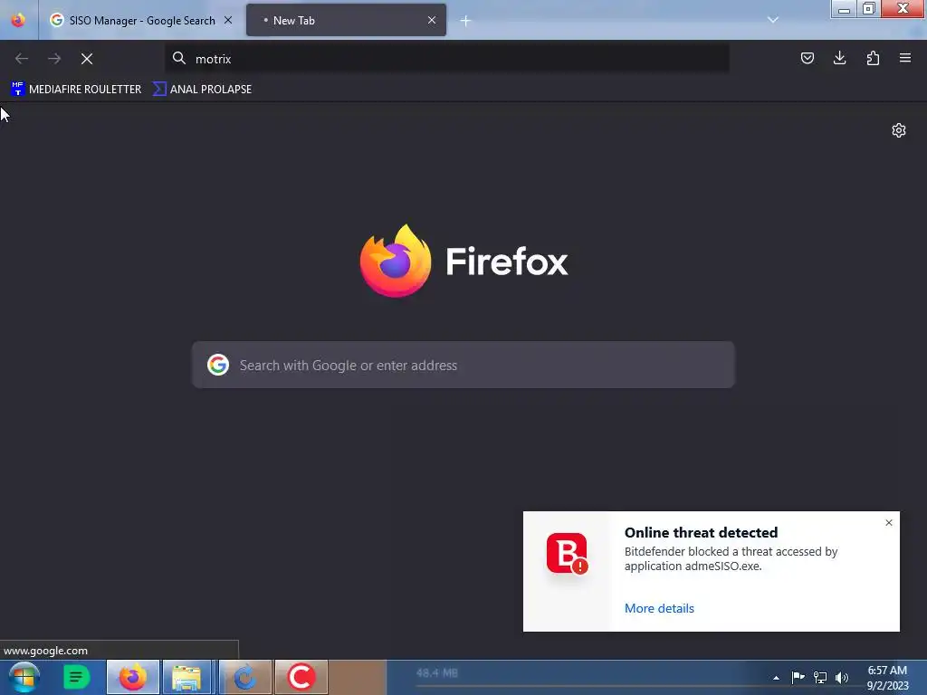Go back one page
Screen dimensions: 927x695
[22, 59]
